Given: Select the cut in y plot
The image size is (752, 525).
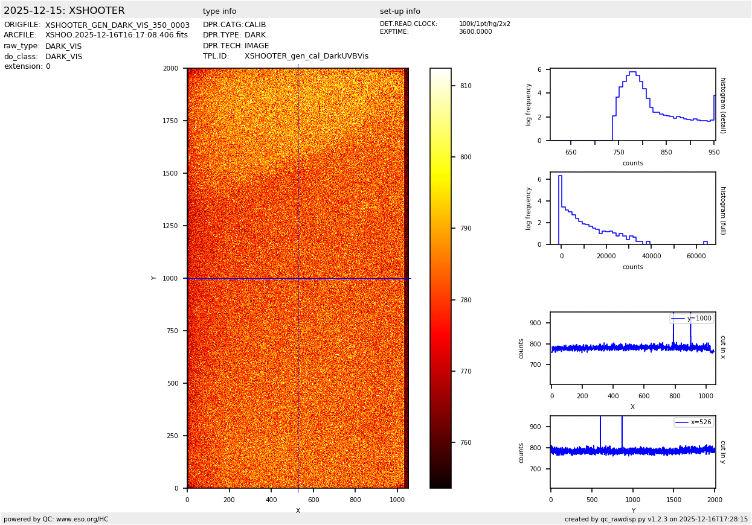Looking at the screenshot, I should (632, 451).
